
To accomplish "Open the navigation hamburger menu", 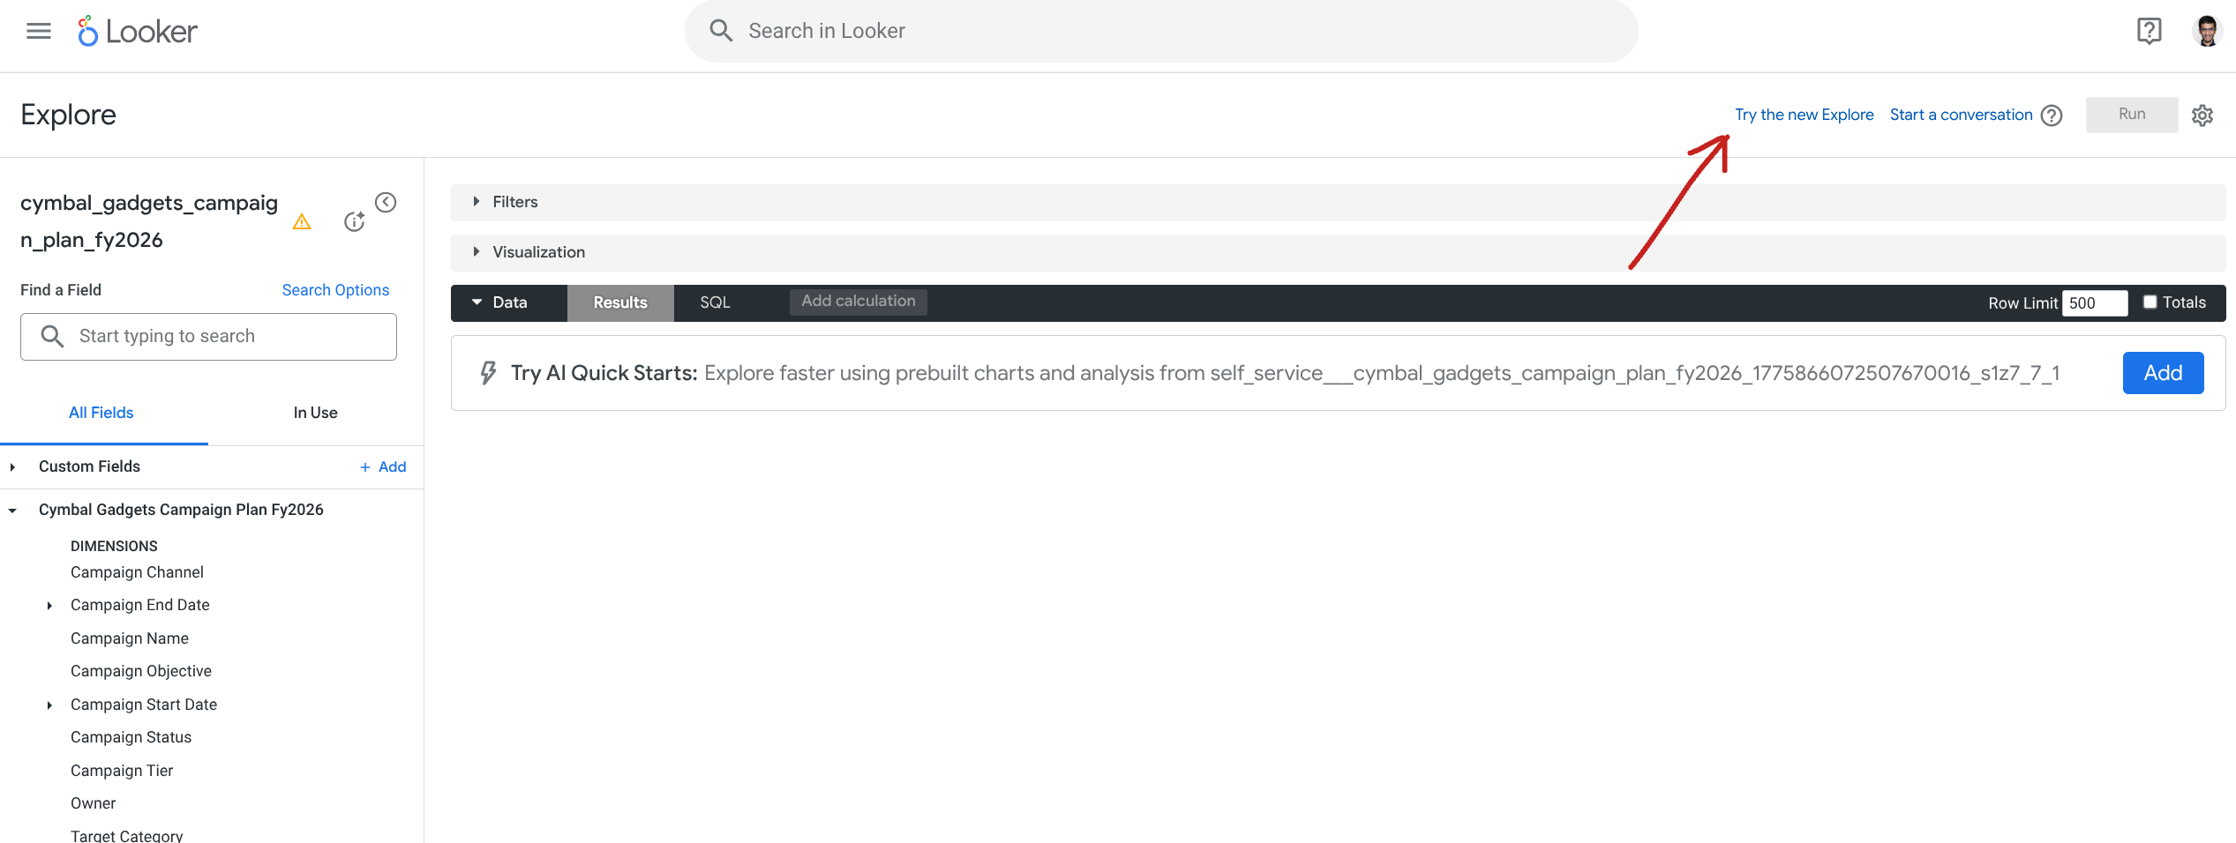I will click(x=38, y=30).
